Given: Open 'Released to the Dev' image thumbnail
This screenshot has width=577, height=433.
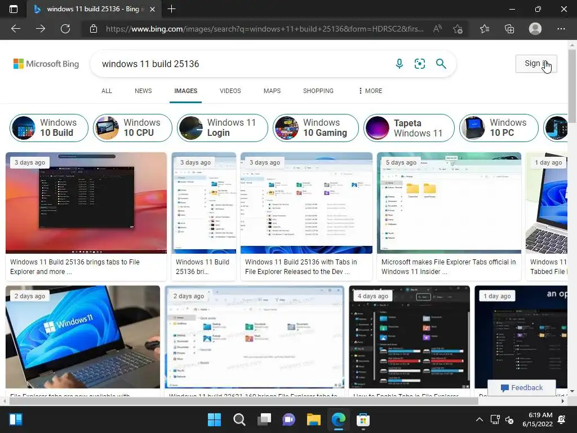Looking at the screenshot, I should click(306, 203).
